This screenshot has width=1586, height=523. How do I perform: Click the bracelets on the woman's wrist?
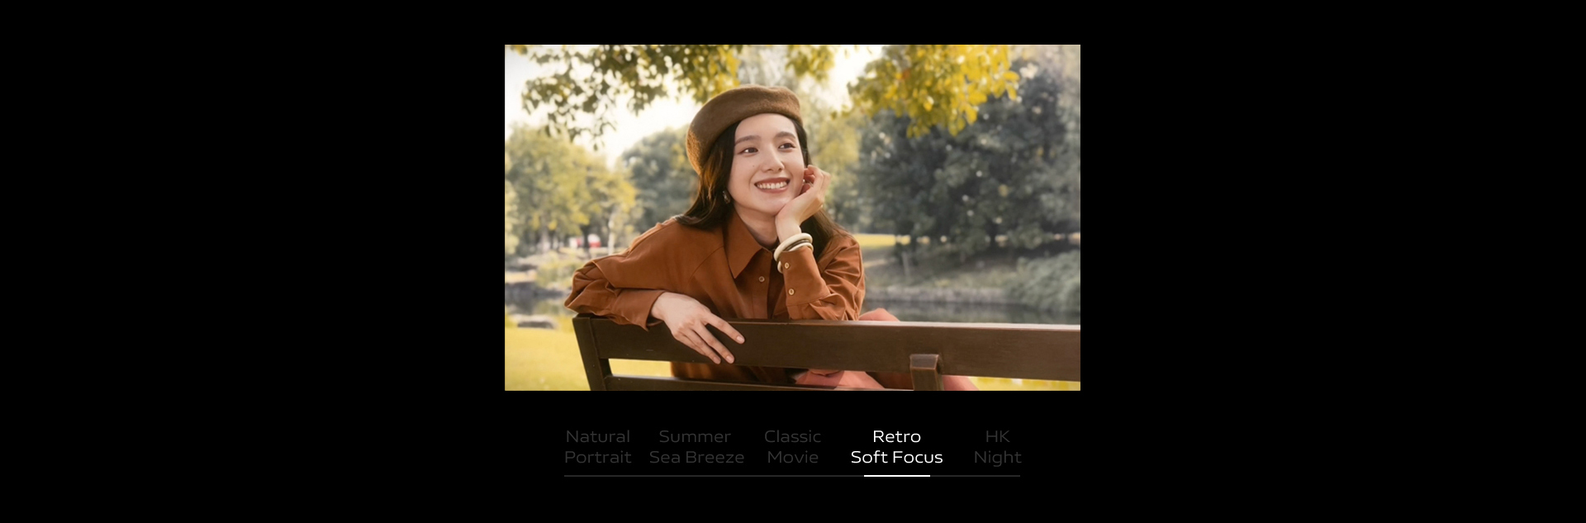pyautogui.click(x=793, y=246)
